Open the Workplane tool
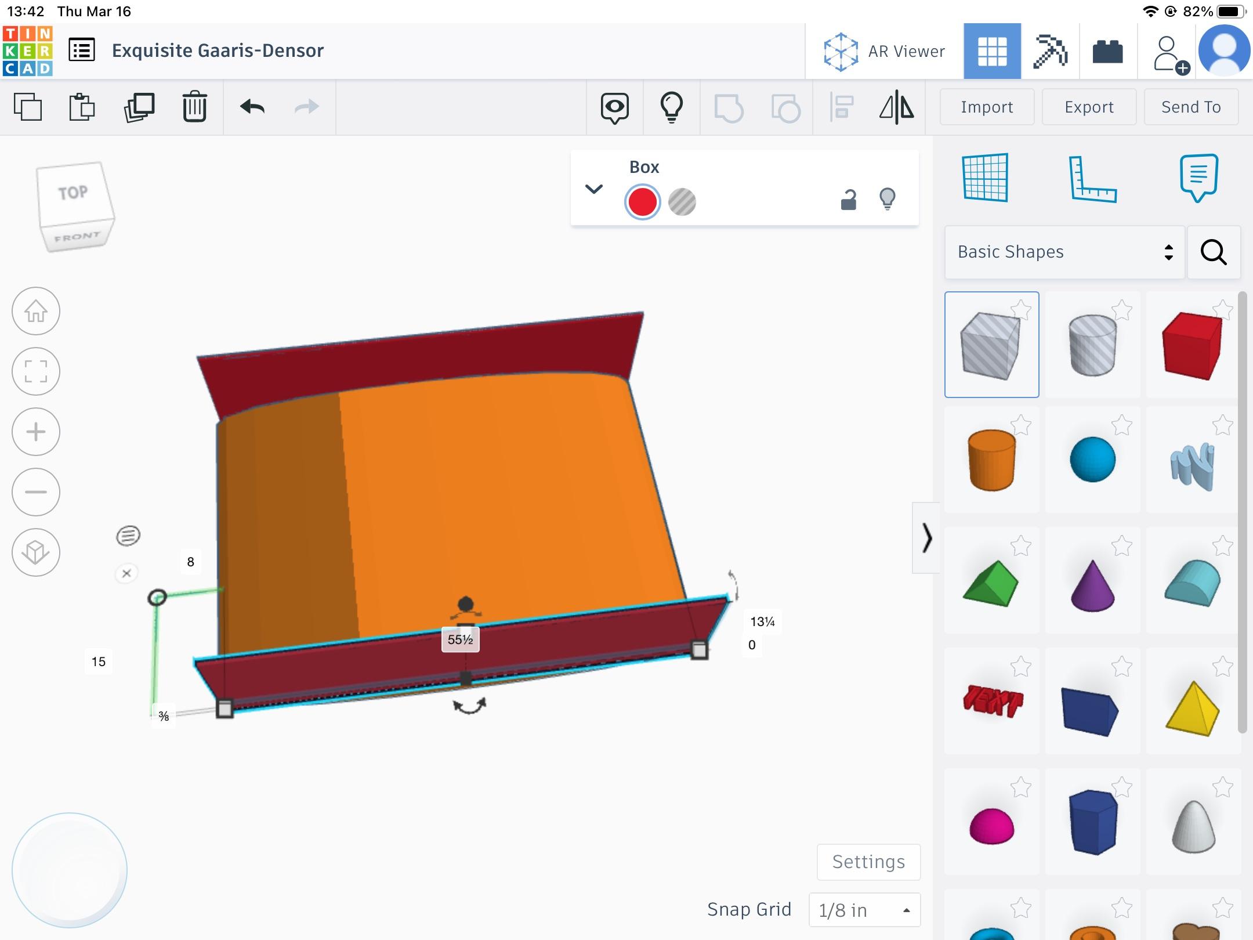Screen dimensions: 1253x940 pyautogui.click(x=986, y=178)
